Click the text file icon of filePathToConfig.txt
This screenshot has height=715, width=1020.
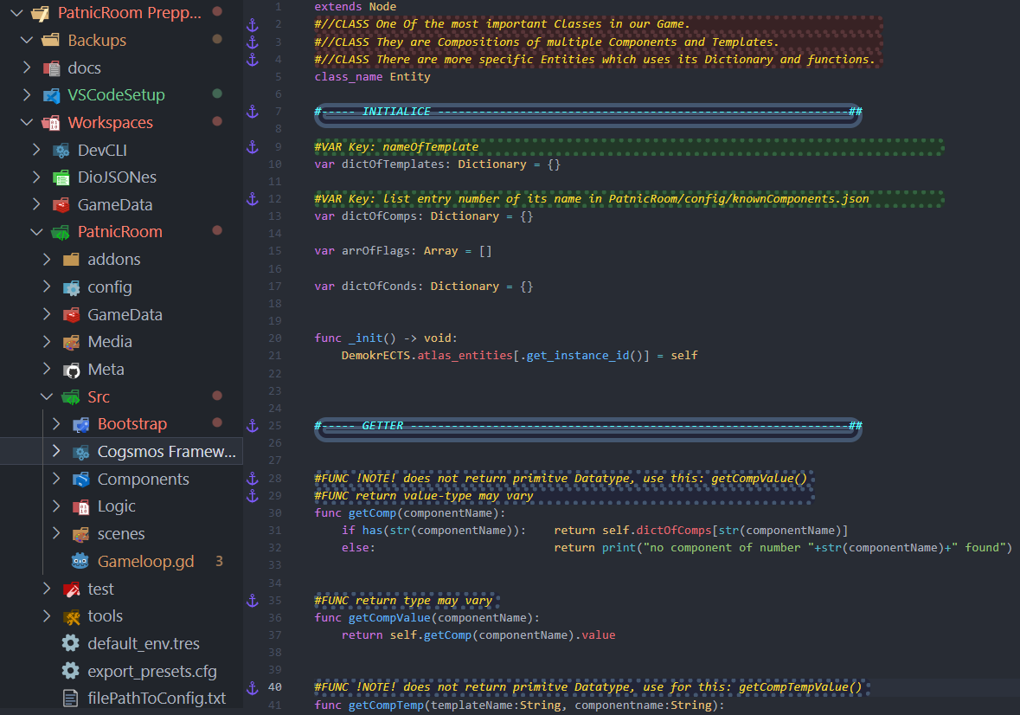click(71, 699)
